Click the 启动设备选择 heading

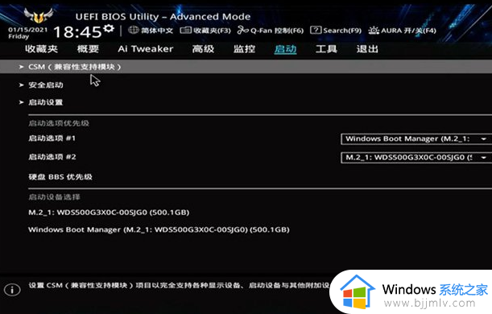54,197
